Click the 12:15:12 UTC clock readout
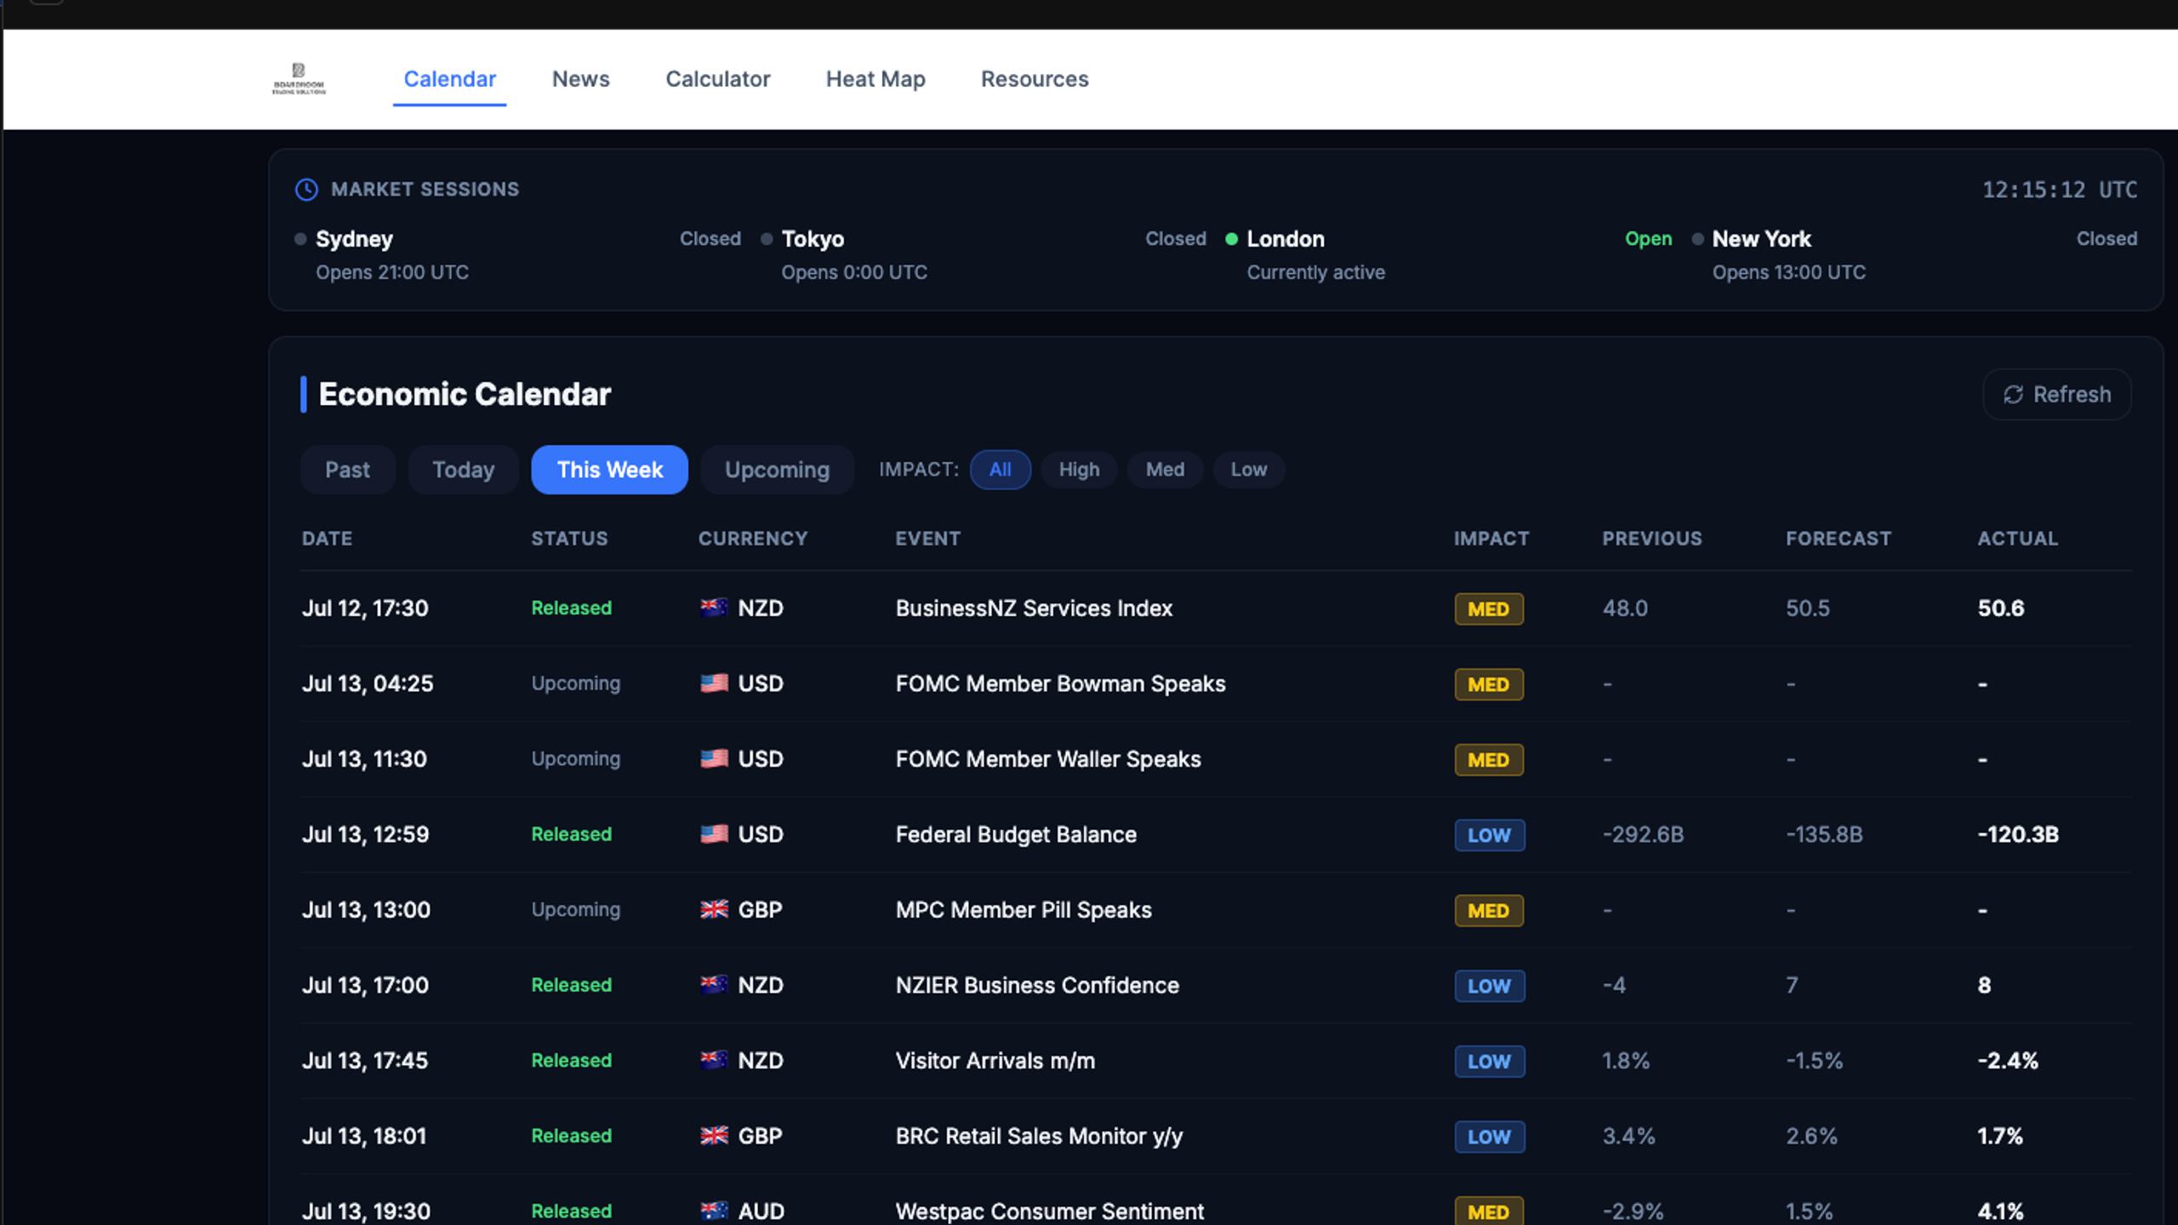The width and height of the screenshot is (2178, 1225). (x=2060, y=190)
